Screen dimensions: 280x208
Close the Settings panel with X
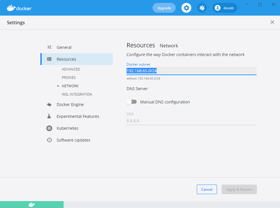click(272, 22)
